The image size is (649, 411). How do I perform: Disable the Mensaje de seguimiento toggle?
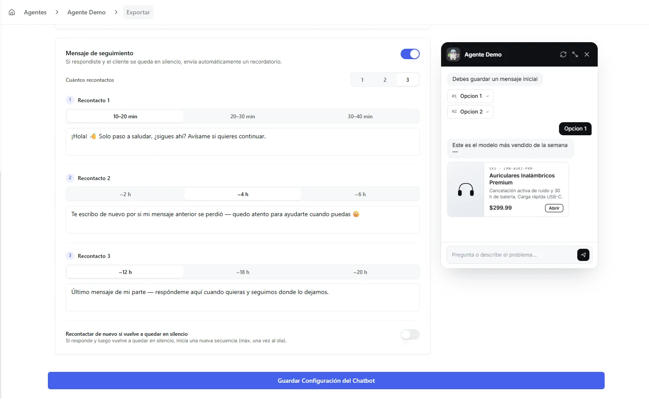point(410,54)
